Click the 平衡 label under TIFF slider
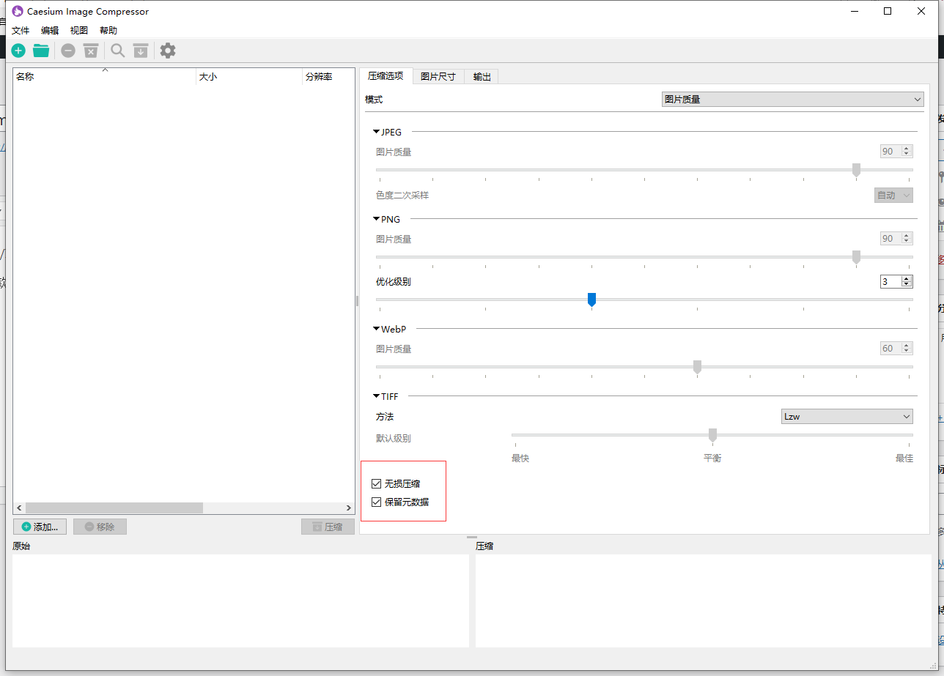The height and width of the screenshot is (676, 944). [712, 458]
